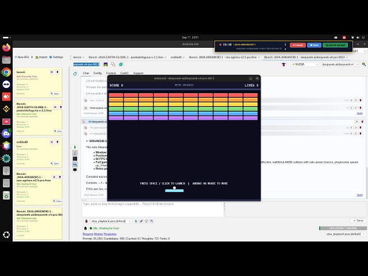The height and width of the screenshot is (276, 368).
Task: Click the chat panel vertical scrollbar
Action: [367, 183]
